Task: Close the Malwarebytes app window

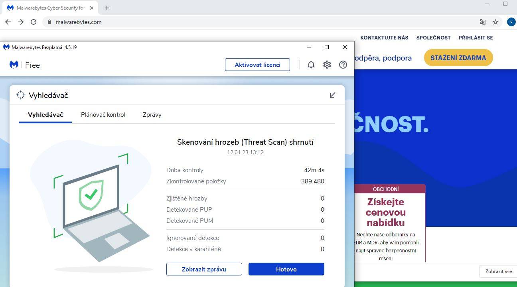Action: click(345, 47)
